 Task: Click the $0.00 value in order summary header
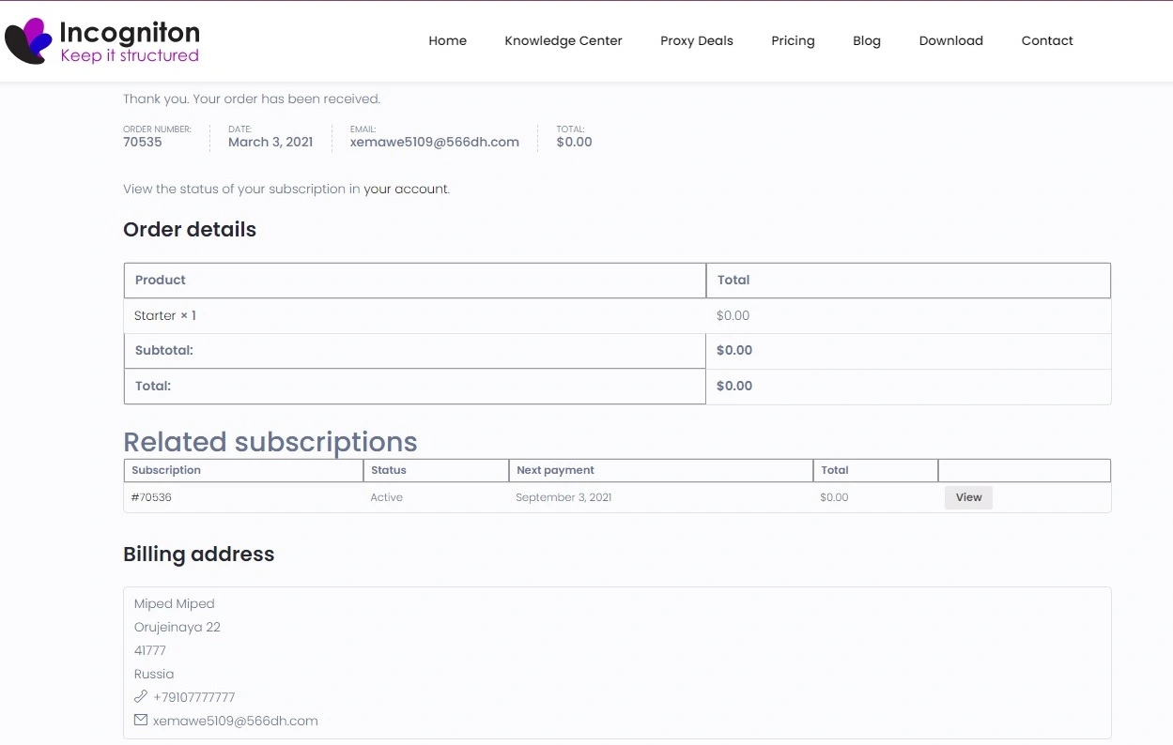[574, 142]
